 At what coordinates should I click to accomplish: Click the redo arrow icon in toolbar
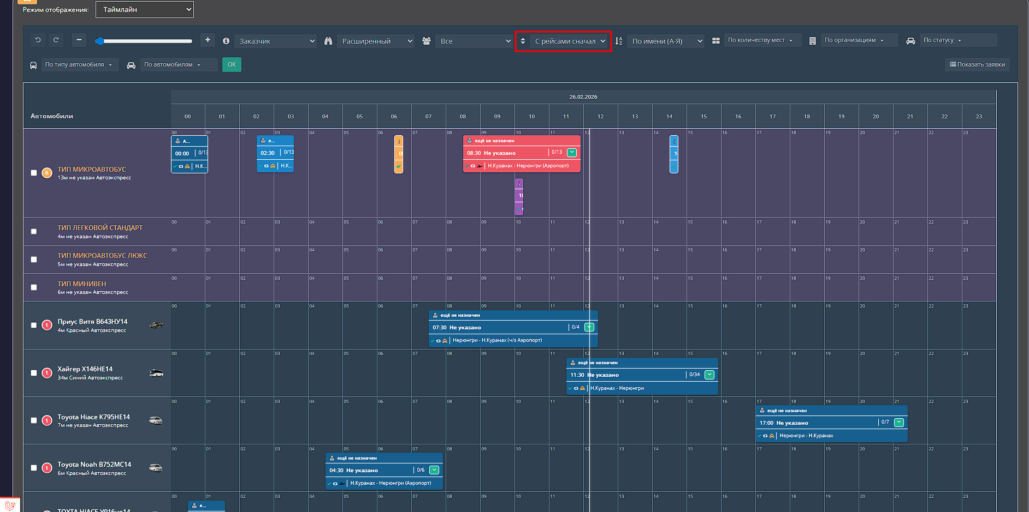click(56, 40)
